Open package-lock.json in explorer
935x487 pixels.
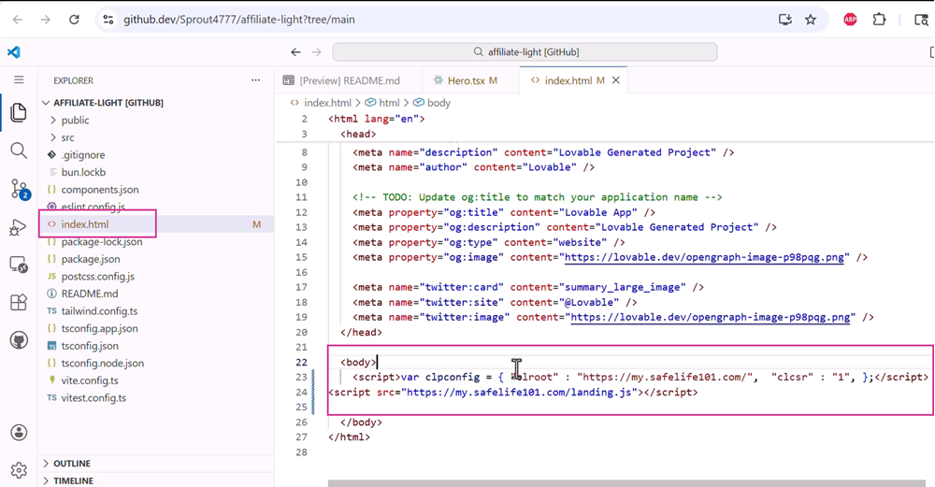click(101, 241)
